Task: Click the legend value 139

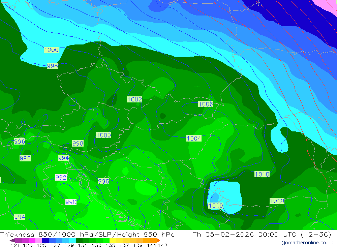Action: point(138,245)
